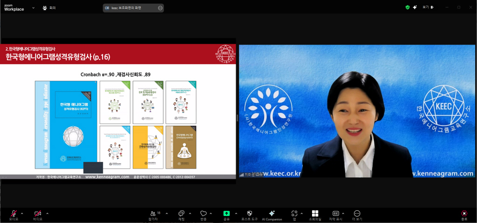Select the speaker video tile

(x=357, y=111)
